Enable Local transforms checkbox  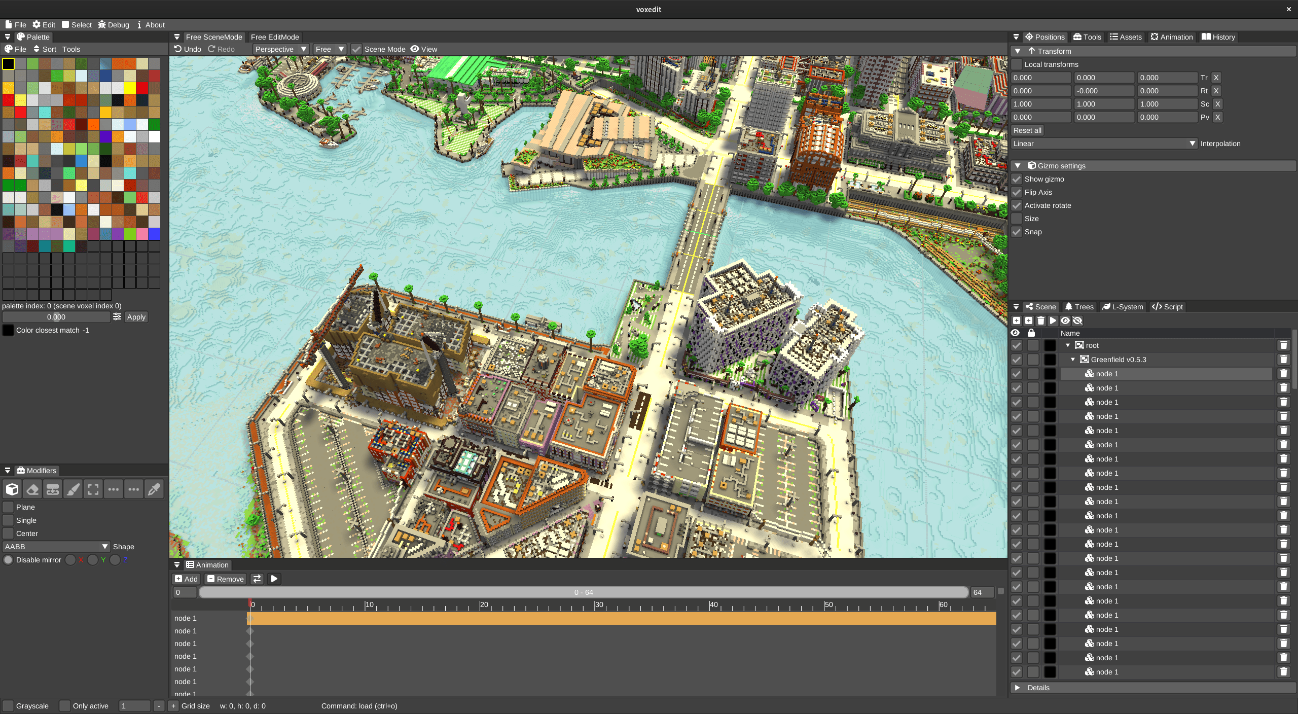point(1017,64)
